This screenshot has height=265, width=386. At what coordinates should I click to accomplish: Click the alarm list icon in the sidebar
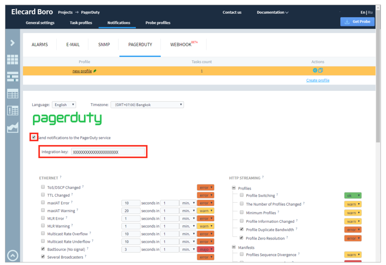12,111
